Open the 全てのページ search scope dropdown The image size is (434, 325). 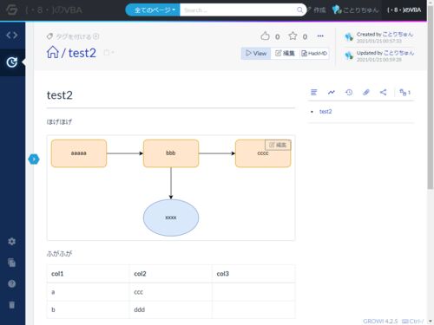click(153, 10)
